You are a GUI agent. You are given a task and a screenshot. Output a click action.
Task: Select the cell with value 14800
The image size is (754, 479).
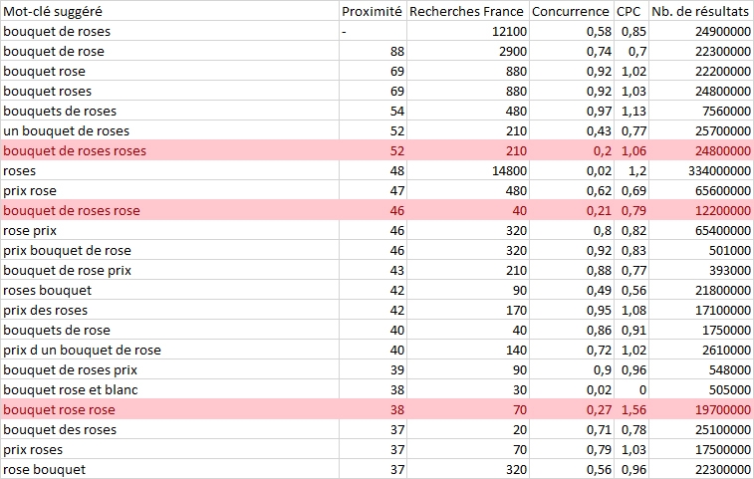468,170
